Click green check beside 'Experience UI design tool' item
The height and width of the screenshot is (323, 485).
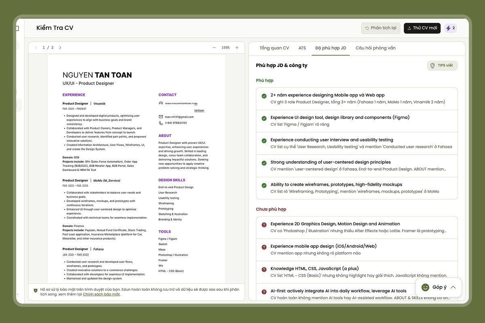[264, 118]
